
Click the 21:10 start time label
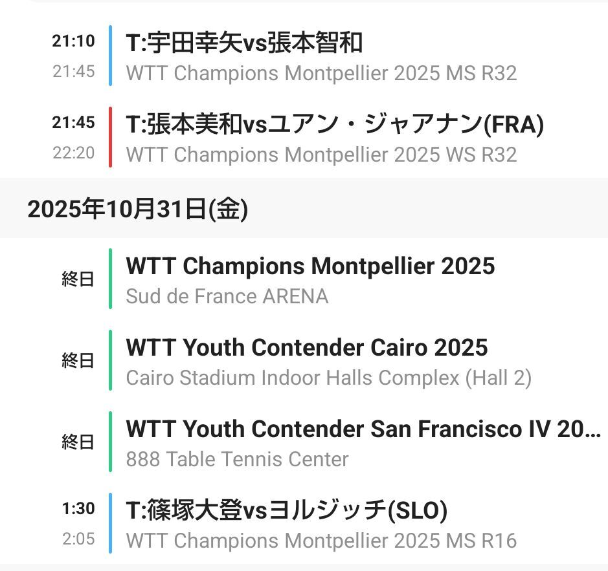(74, 41)
